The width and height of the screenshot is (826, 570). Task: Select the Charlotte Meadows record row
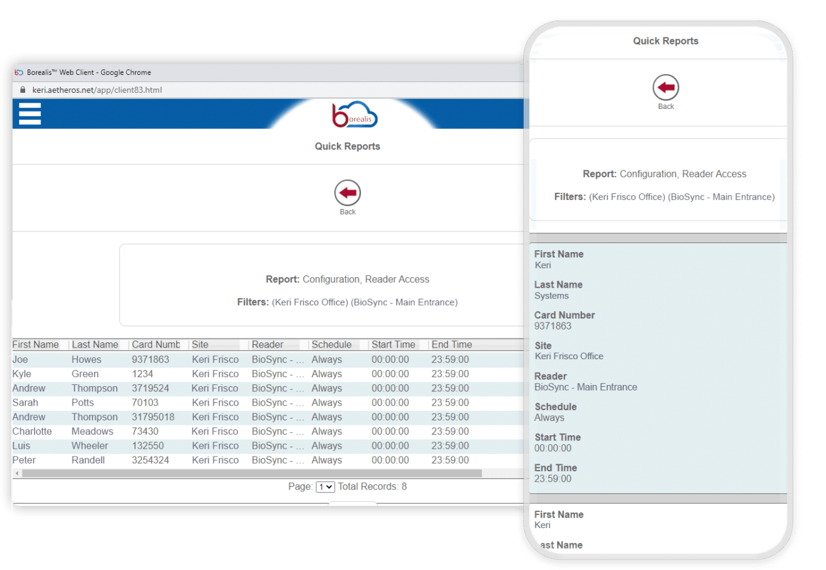(x=194, y=431)
